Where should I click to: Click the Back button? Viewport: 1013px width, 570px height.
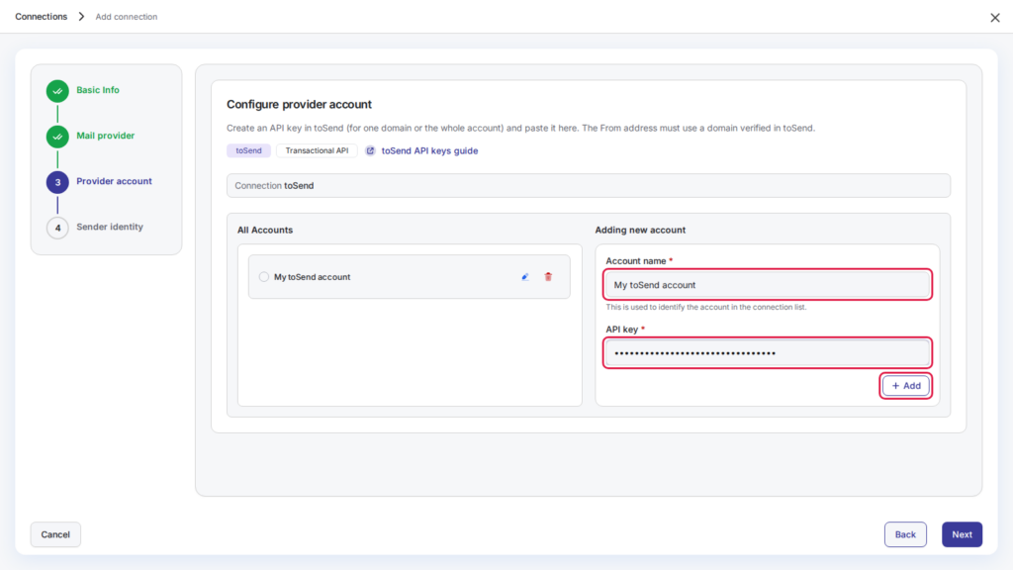click(905, 534)
